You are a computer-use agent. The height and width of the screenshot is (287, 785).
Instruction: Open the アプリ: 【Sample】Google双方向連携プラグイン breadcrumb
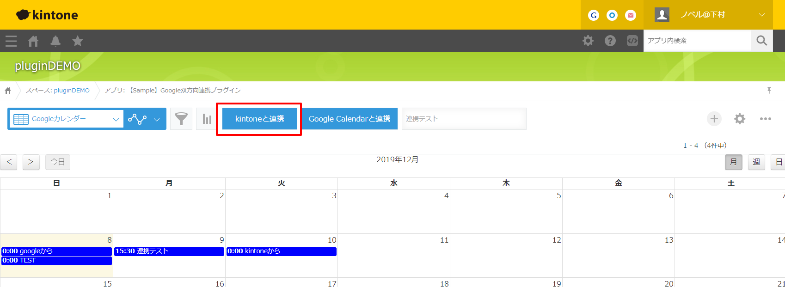[x=172, y=91]
